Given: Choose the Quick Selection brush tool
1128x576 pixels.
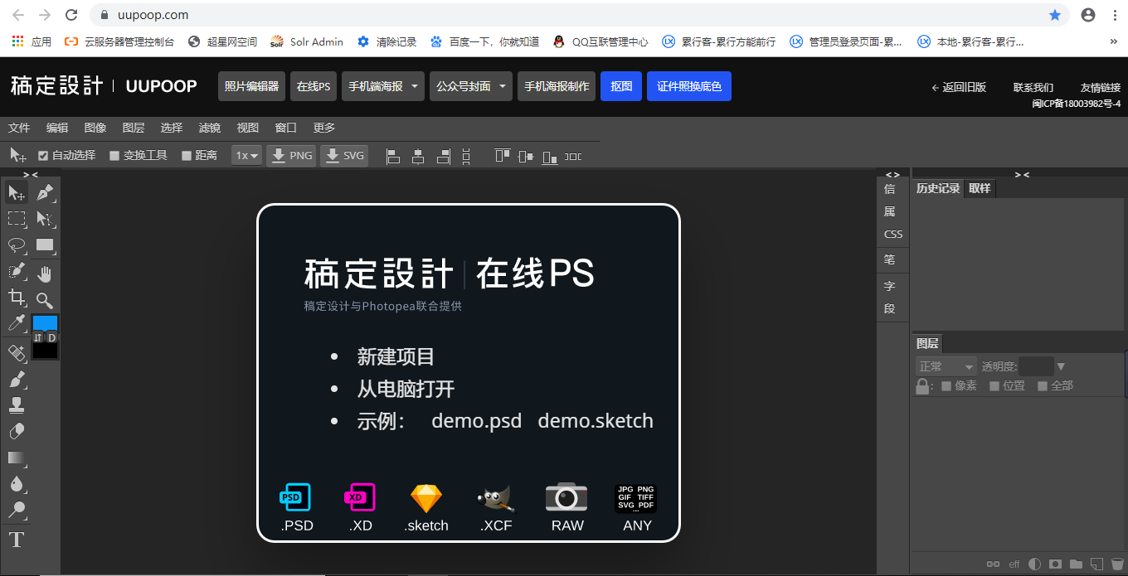Looking at the screenshot, I should (17, 272).
